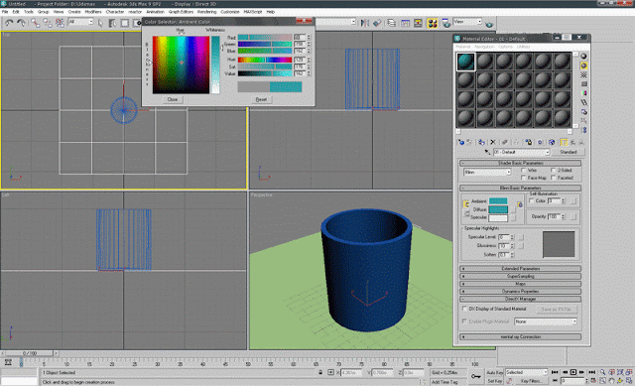Click the Go to Start playback icon

tap(555, 372)
